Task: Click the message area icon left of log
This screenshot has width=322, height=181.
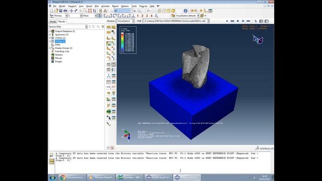Action: (51, 155)
